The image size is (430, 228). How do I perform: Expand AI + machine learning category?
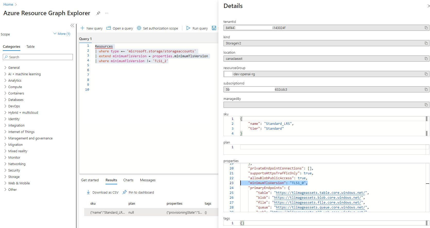(x=5, y=74)
